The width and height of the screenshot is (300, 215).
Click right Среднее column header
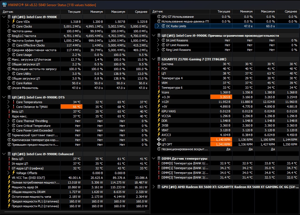pyautogui.click(x=288, y=11)
